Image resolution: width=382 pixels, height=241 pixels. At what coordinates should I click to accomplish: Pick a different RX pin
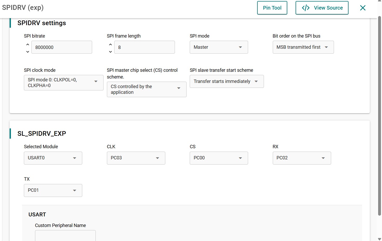pos(302,158)
